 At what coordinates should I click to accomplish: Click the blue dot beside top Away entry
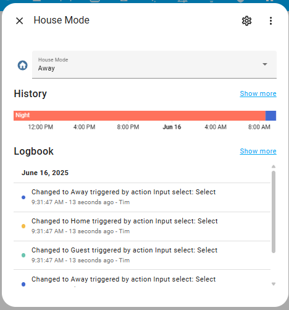pos(23,197)
